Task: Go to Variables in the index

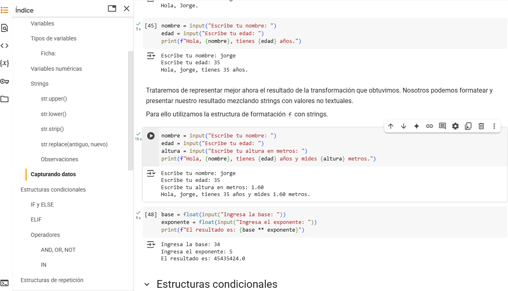Action: coord(42,23)
